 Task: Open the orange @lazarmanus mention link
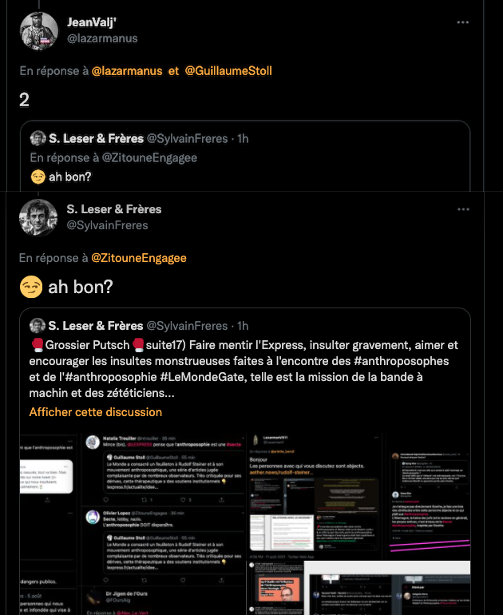tap(128, 71)
